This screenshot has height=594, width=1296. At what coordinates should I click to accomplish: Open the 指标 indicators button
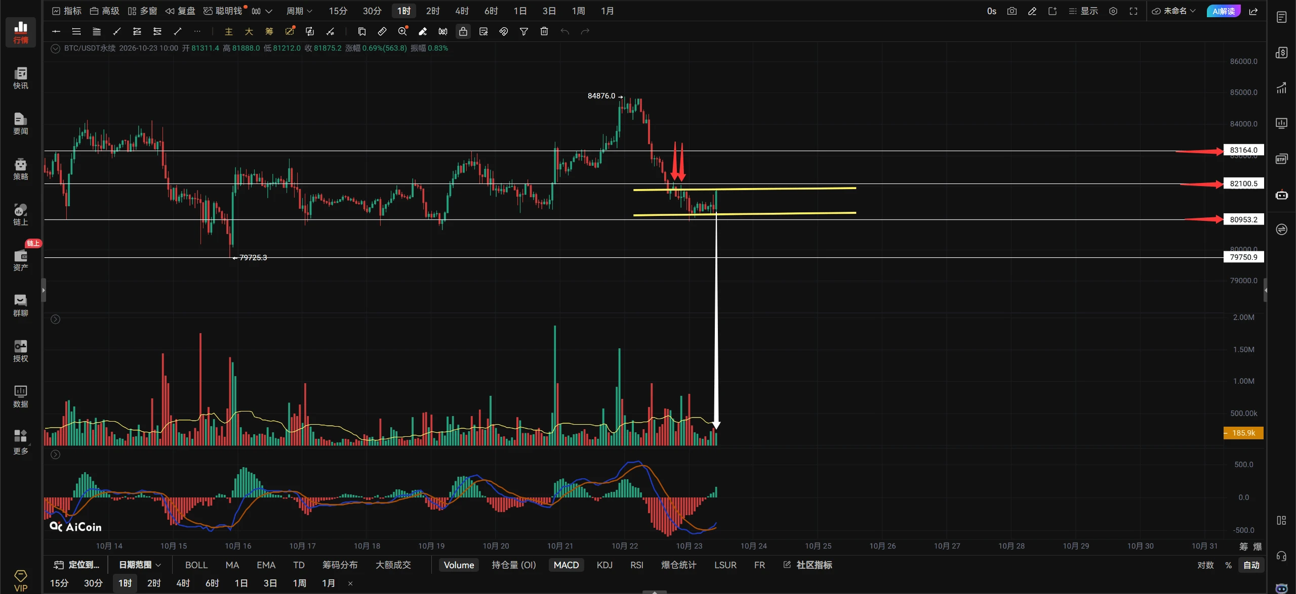[x=67, y=11]
